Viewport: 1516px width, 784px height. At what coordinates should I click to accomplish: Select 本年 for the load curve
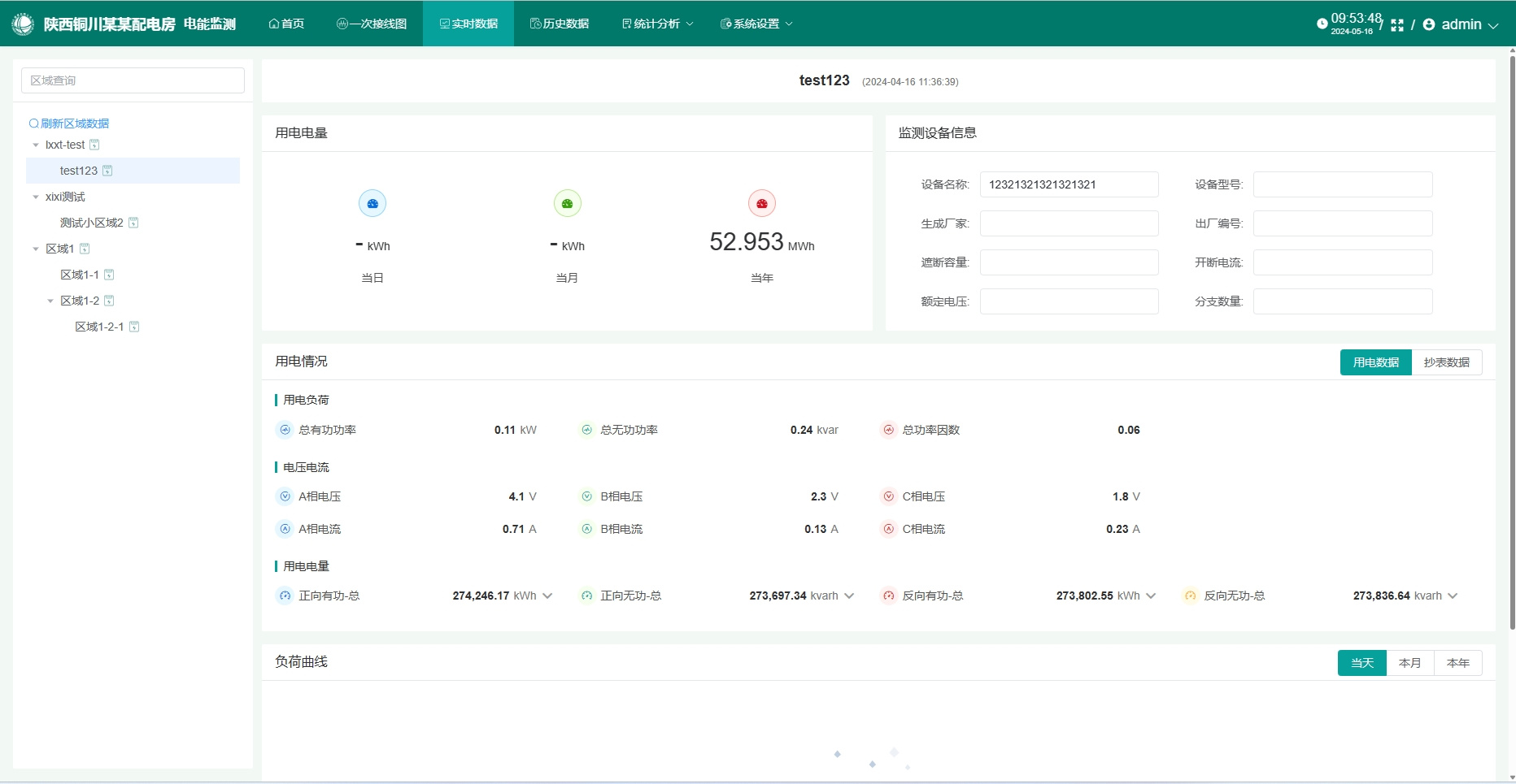tap(1457, 663)
